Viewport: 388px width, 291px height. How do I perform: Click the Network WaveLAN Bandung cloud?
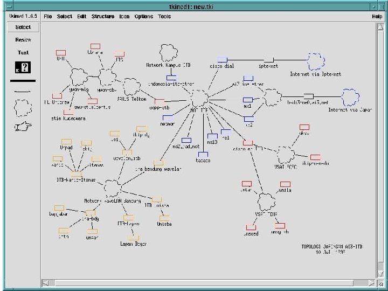(113, 188)
